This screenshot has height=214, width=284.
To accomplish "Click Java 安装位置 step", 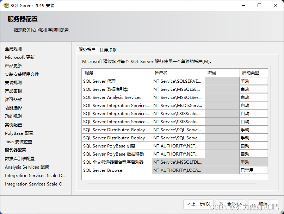I will [18, 142].
